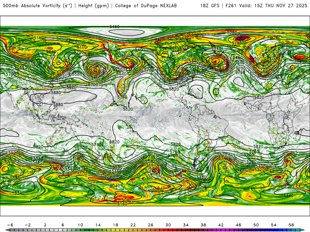Image resolution: width=310 pixels, height=232 pixels.
Task: Click the colorbar label '38'
Action: (203, 225)
